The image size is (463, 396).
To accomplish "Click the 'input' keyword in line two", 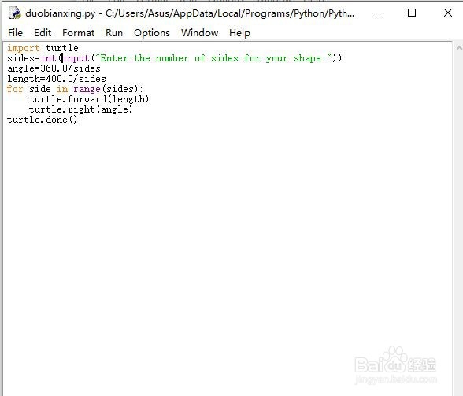I will click(x=76, y=58).
